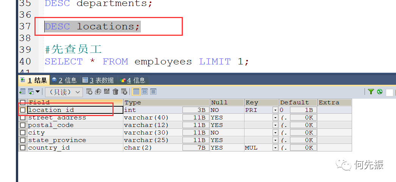Save changes with the floppy disk icon
396x182 pixels.
tap(107, 92)
